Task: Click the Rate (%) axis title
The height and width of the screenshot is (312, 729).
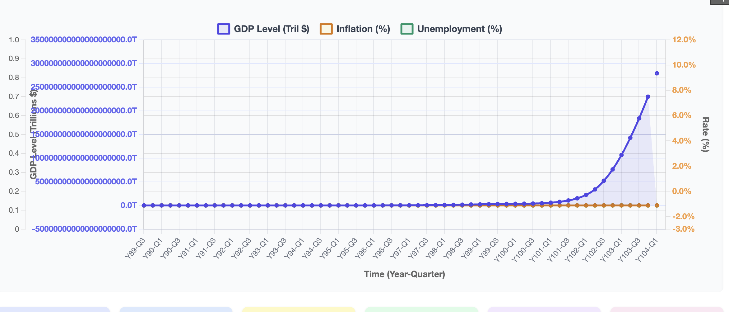Action: pos(705,135)
